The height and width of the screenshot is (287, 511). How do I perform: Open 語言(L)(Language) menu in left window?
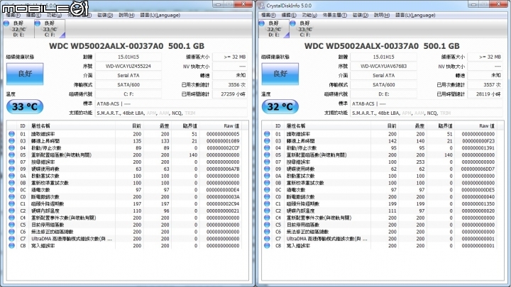160,15
